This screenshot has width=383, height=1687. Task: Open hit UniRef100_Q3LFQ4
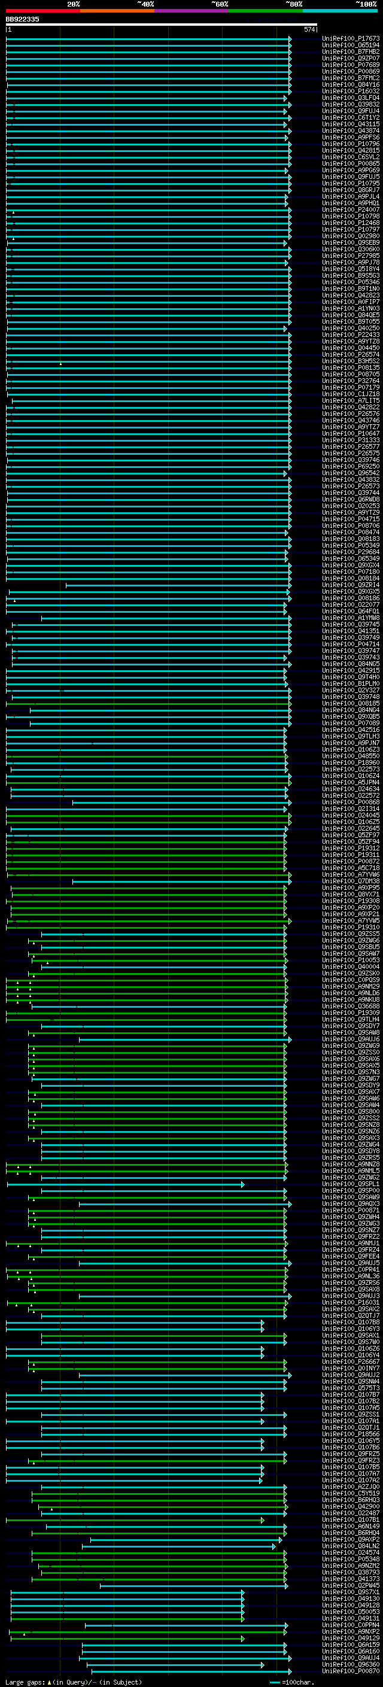point(351,98)
